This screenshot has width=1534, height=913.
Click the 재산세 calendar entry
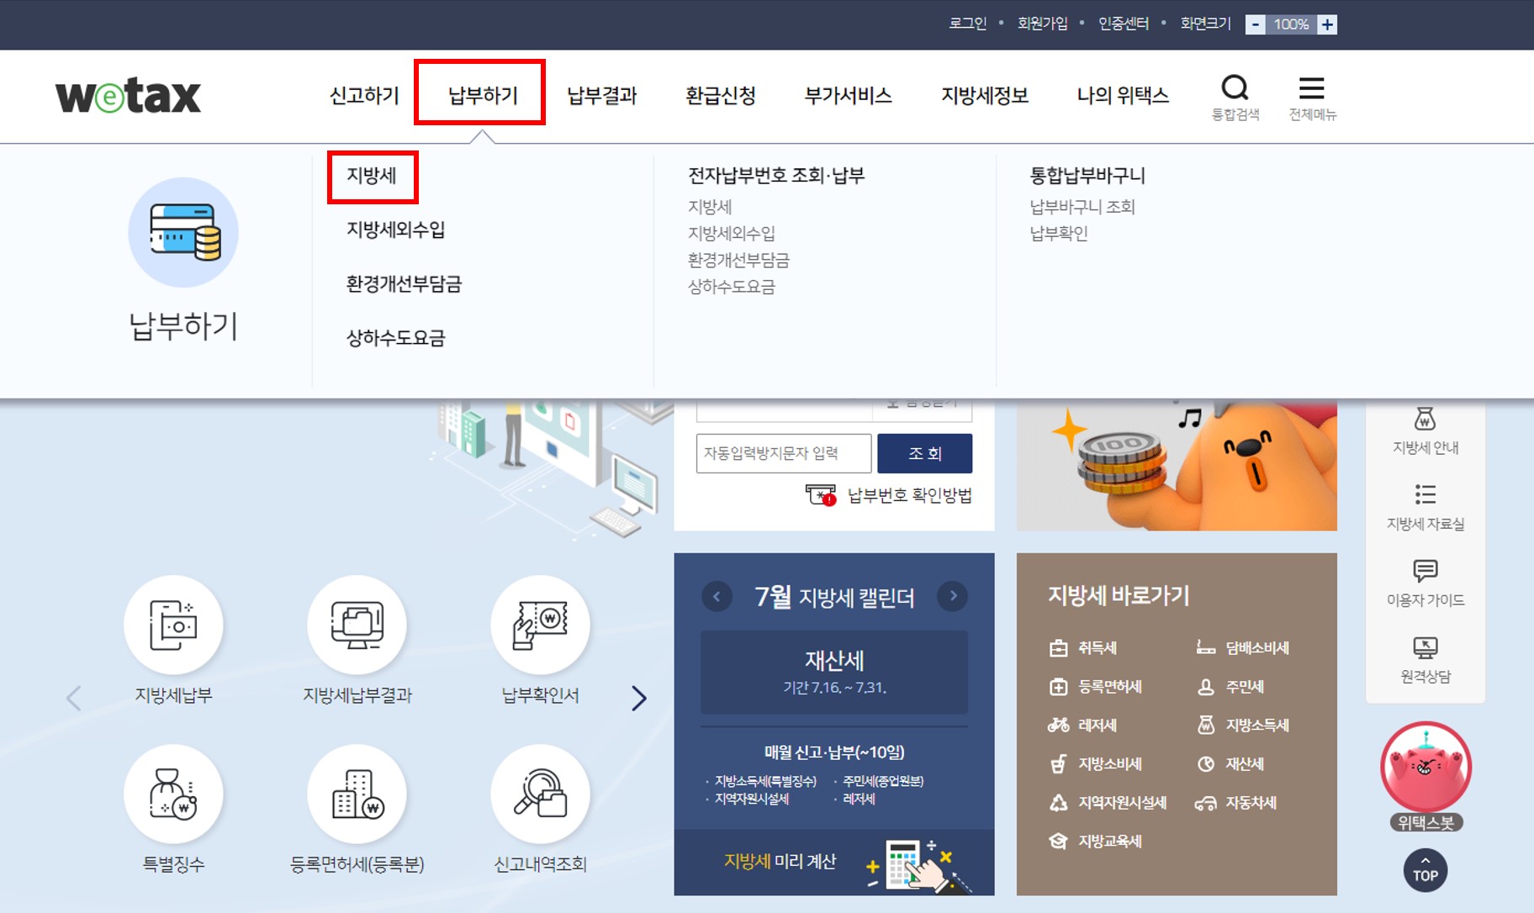(834, 673)
